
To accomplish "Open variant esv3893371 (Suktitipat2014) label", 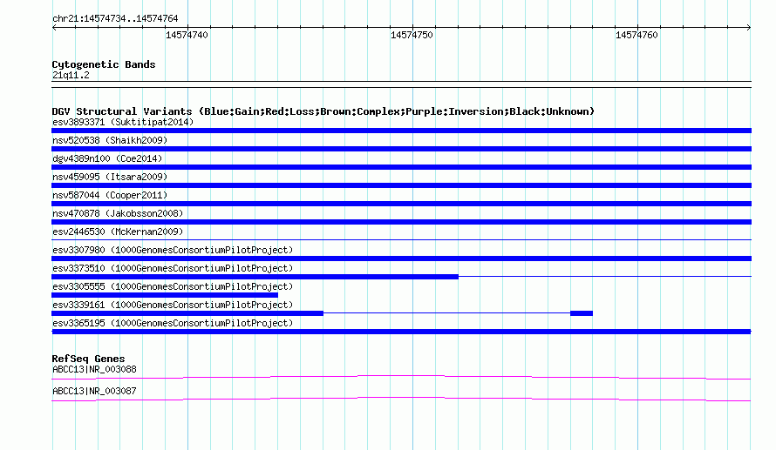I will [123, 122].
